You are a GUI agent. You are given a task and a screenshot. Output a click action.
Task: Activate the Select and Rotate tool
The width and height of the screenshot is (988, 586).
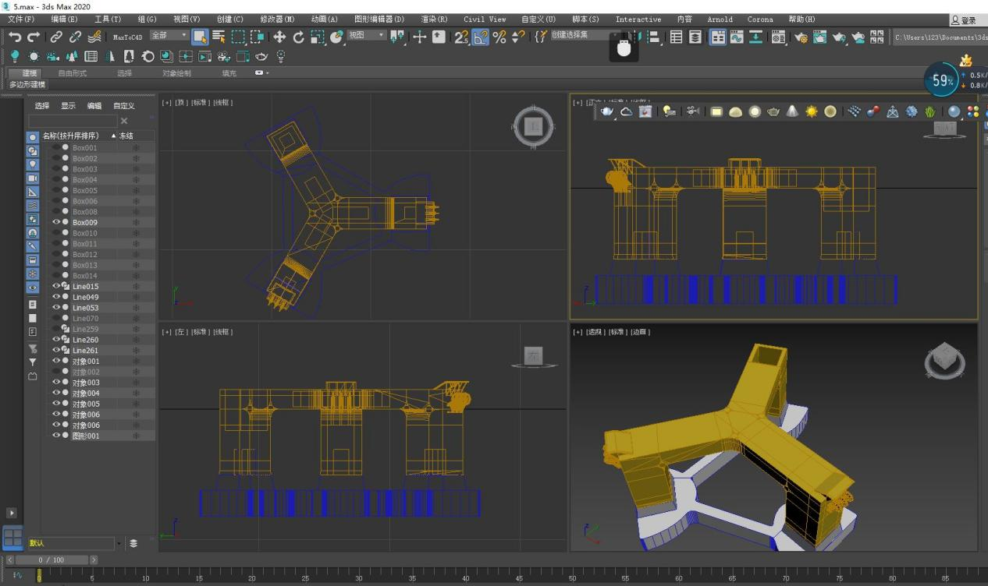point(298,37)
